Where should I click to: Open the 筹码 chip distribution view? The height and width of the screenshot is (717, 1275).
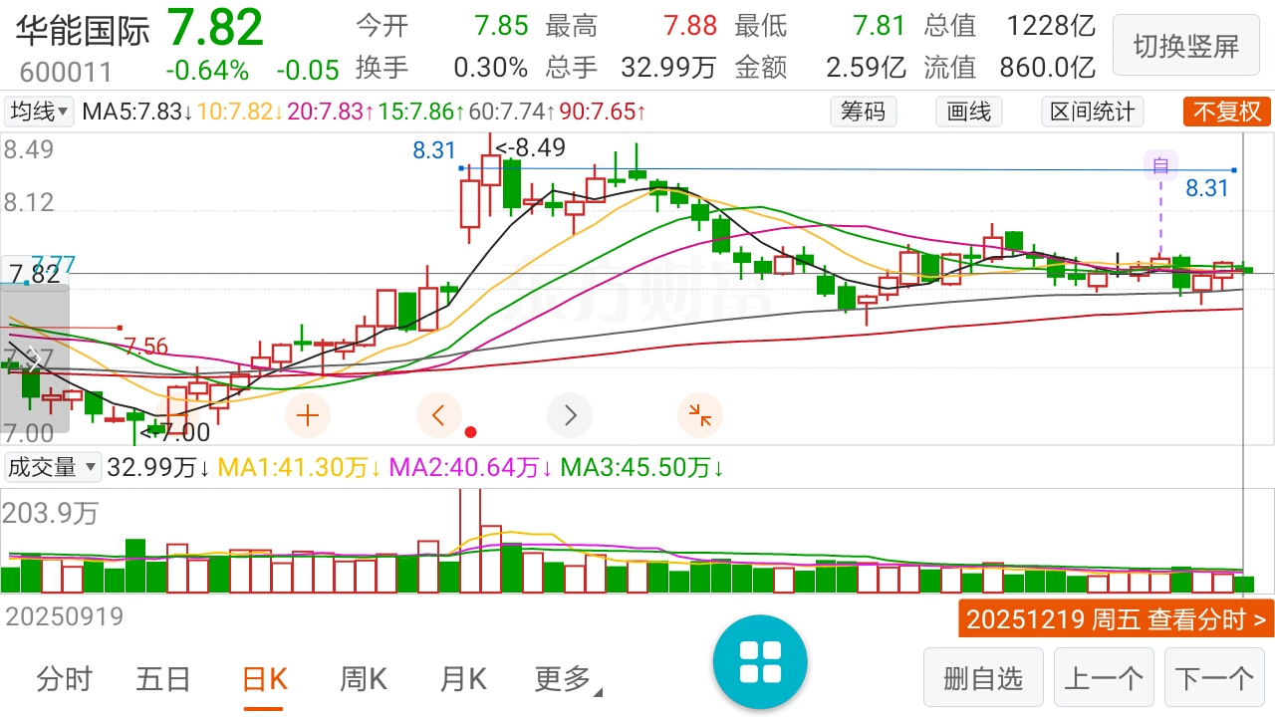(864, 112)
